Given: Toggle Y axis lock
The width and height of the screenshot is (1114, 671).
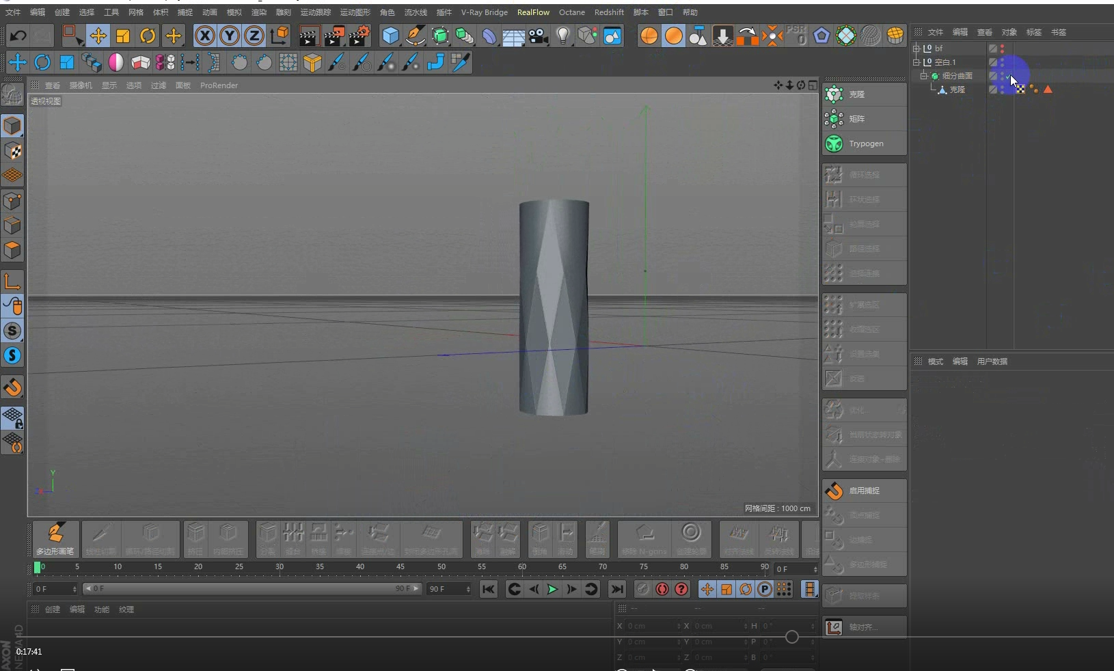Looking at the screenshot, I should point(229,36).
